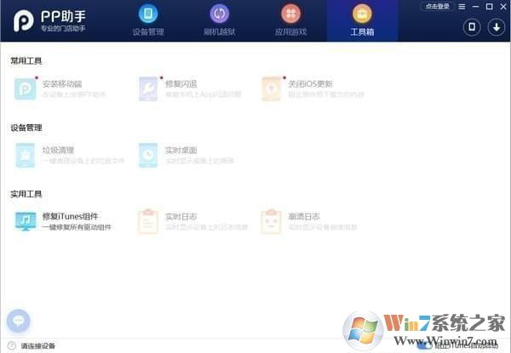This screenshot has height=353, width=511.
Task: Open the 实时日志 clipboard icon
Action: click(x=148, y=221)
